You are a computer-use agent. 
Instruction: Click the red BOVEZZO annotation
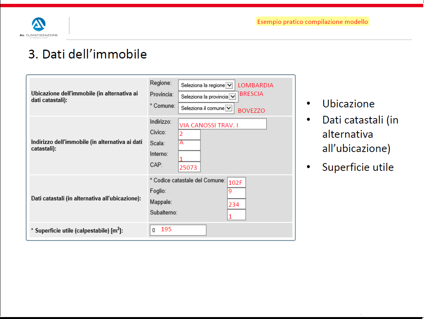[x=251, y=110]
